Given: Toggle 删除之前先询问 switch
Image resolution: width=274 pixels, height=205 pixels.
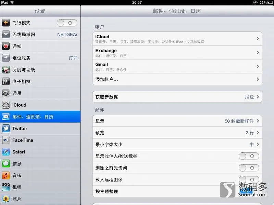Looking at the screenshot, I should click(x=249, y=168).
